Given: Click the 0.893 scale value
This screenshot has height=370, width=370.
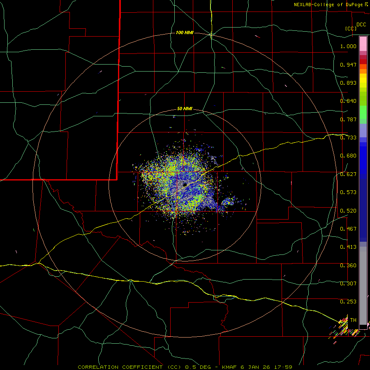Looking at the screenshot, I should [x=348, y=83].
